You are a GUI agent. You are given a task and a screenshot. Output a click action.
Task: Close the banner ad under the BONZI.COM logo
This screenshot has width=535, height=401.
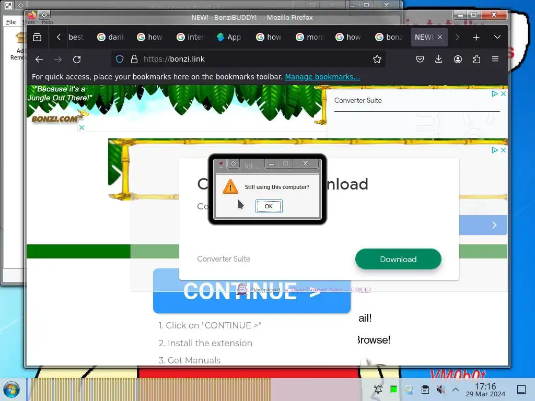click(x=82, y=128)
